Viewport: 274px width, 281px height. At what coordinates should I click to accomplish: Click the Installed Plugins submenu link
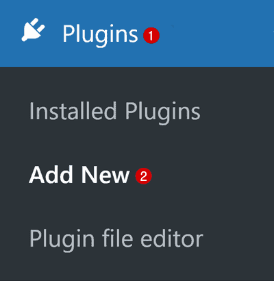(115, 112)
